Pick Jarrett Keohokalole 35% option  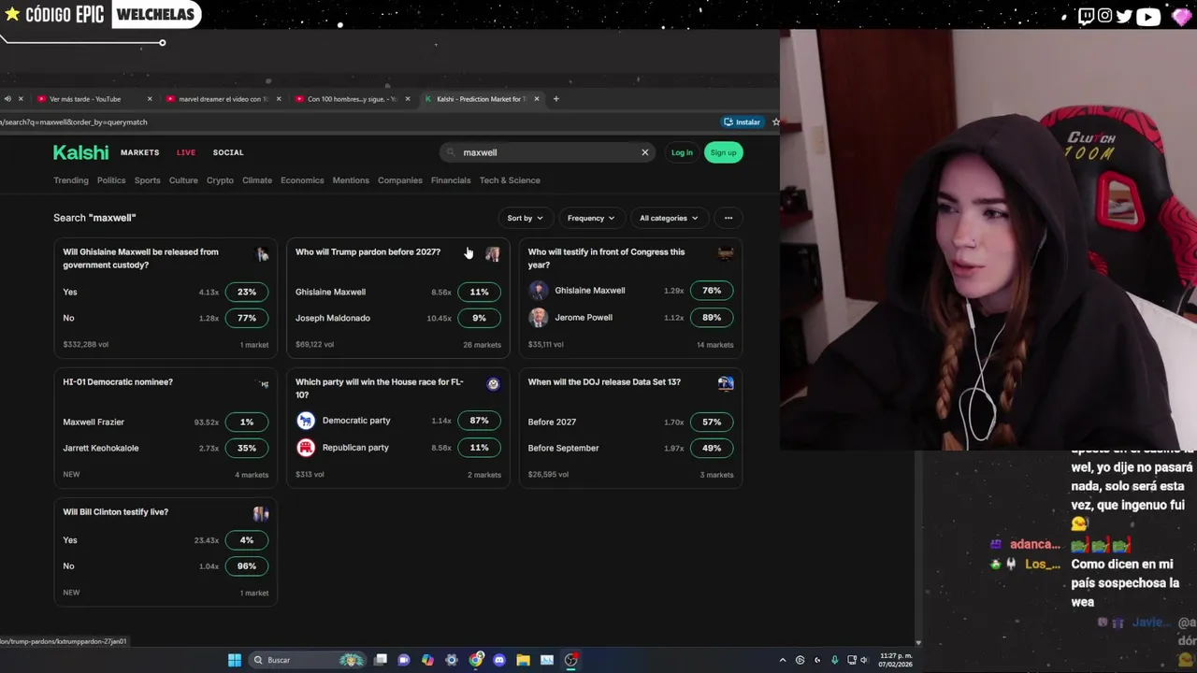coord(247,448)
